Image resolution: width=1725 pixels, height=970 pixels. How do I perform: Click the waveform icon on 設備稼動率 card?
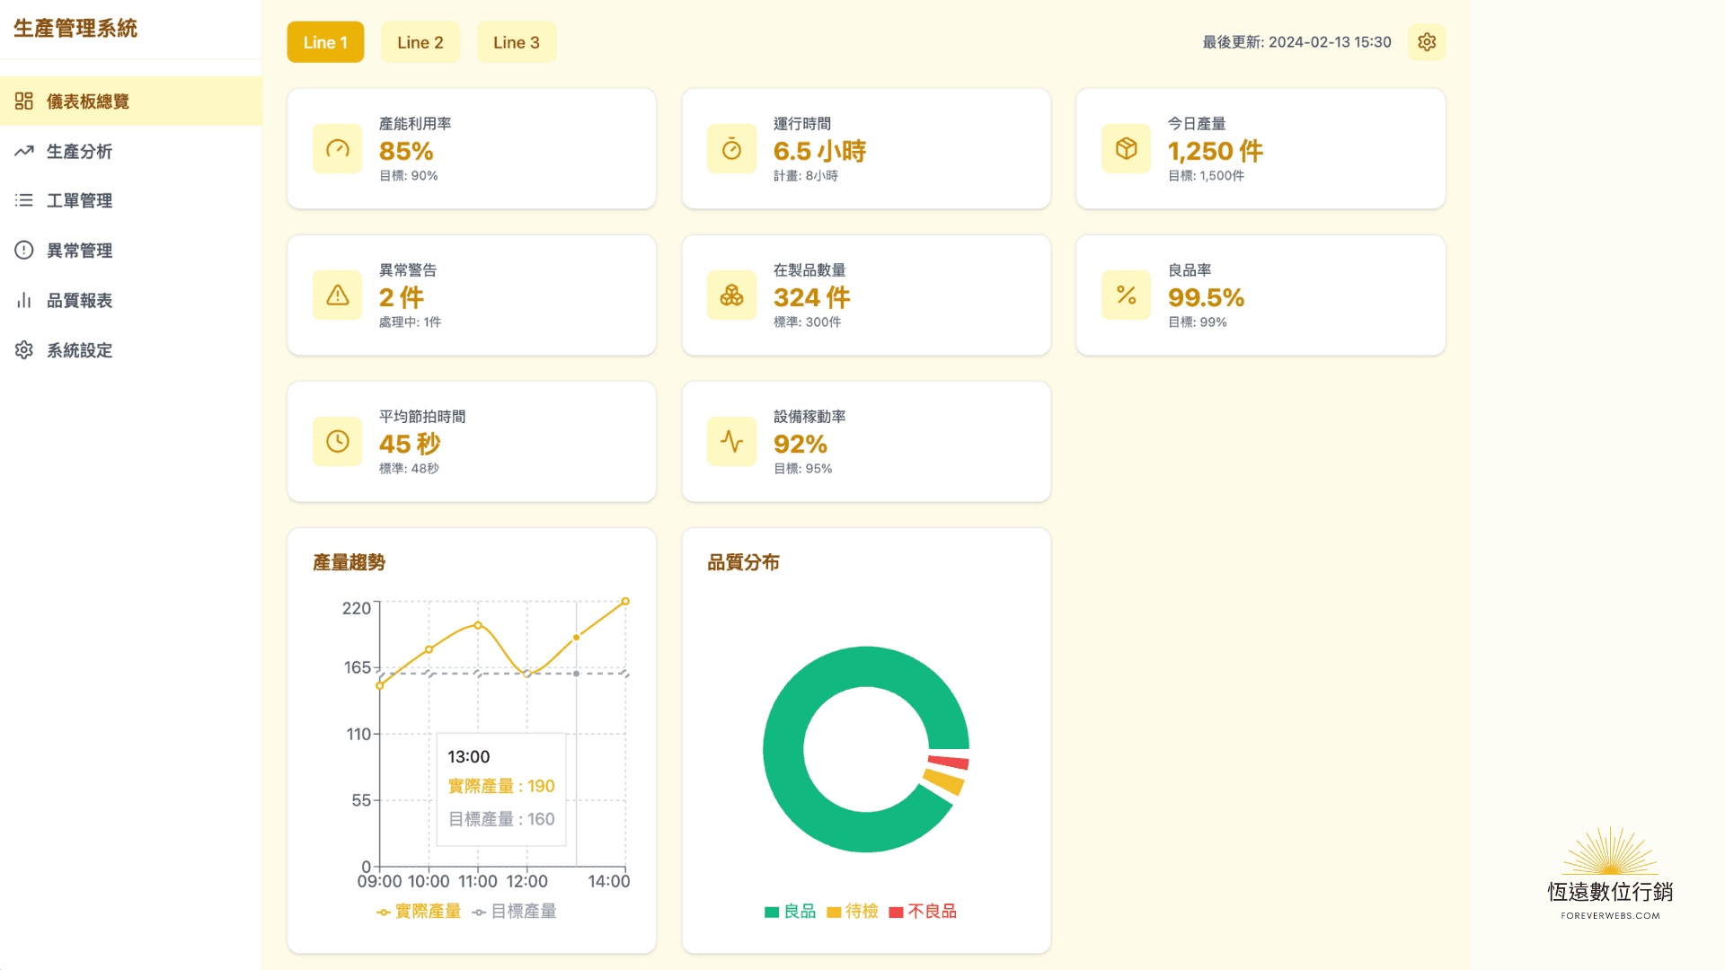(731, 441)
